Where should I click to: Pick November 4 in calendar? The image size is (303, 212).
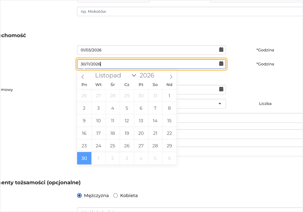(x=113, y=108)
